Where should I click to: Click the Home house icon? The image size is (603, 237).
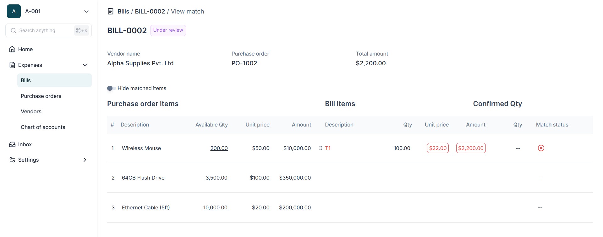click(12, 49)
